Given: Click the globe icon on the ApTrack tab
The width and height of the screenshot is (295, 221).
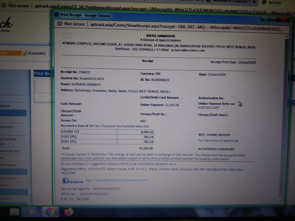Looking at the screenshot, I should pos(264,2).
